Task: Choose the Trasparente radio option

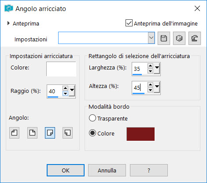Action: pos(92,118)
